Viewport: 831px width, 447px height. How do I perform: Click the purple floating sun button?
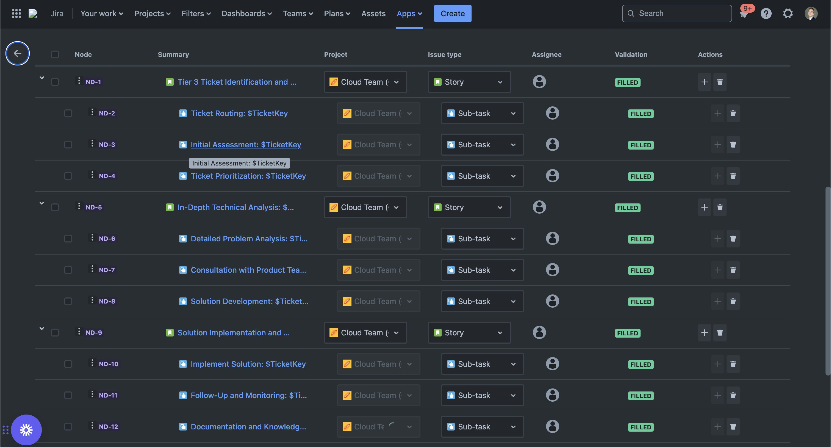pyautogui.click(x=26, y=430)
